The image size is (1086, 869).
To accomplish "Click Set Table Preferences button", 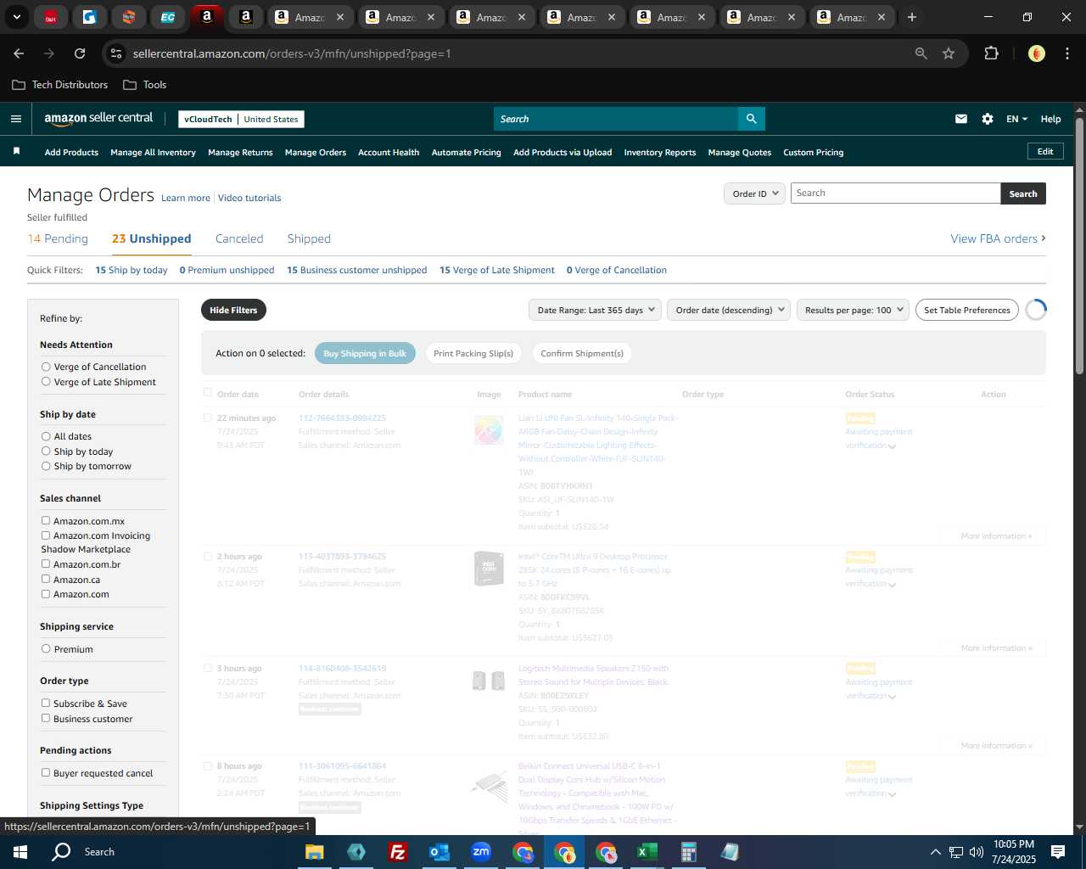I will [x=967, y=310].
